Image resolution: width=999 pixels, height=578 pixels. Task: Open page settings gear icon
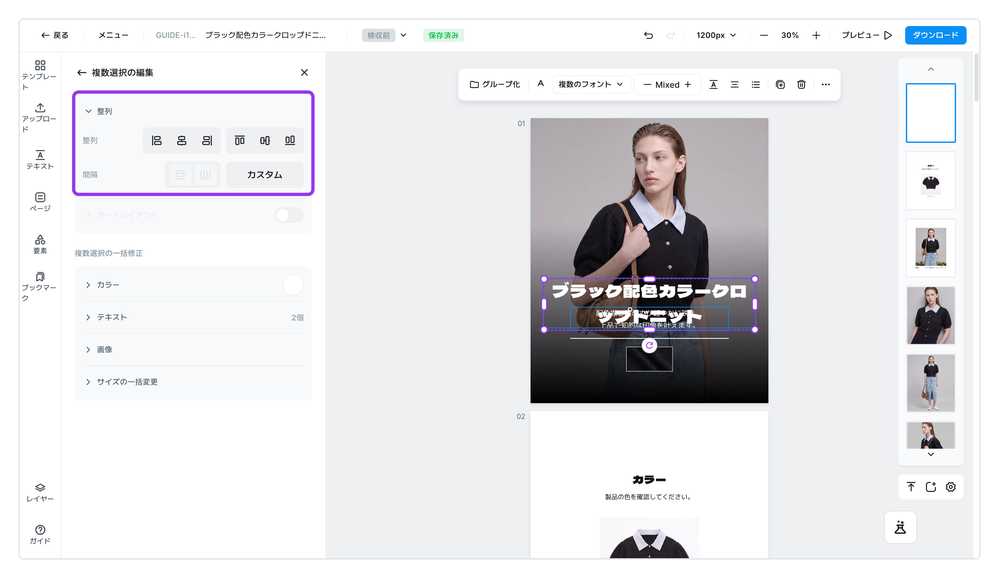coord(951,487)
